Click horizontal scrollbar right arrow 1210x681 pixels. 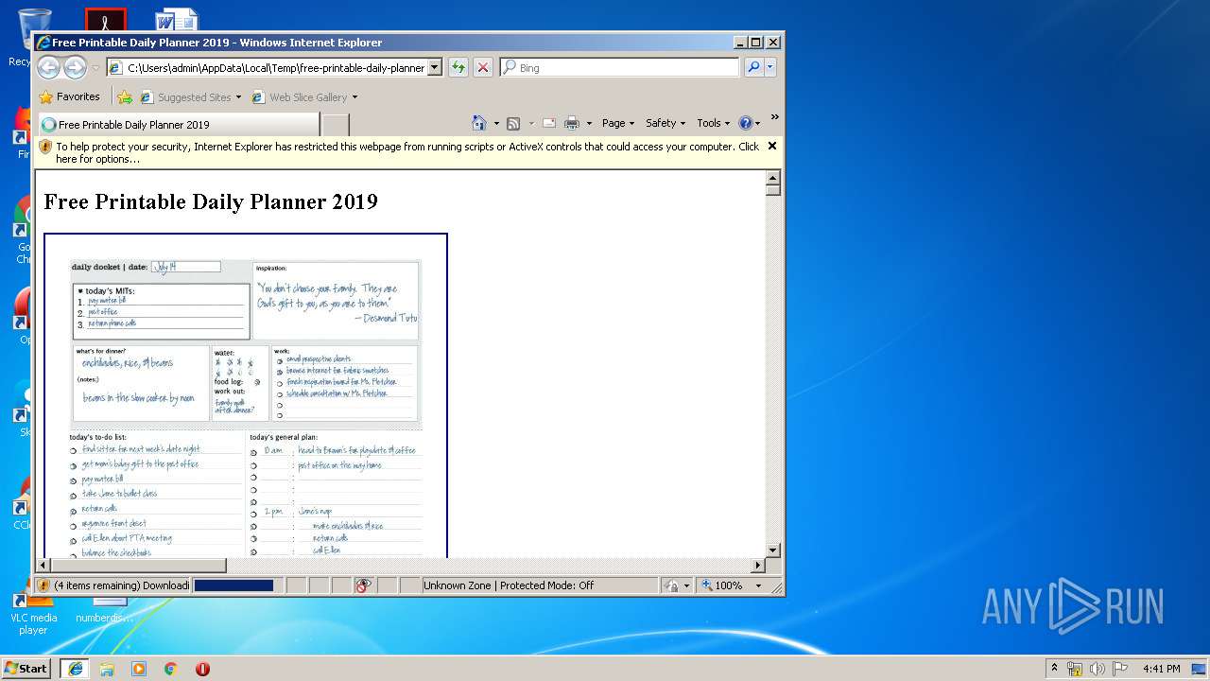click(757, 566)
